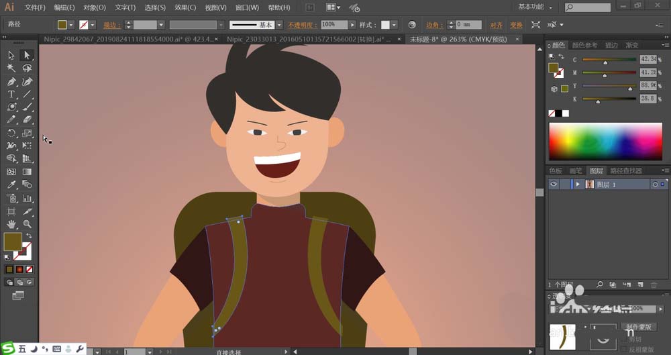
Task: Switch to the 渐变 panel tab
Action: tap(631, 46)
